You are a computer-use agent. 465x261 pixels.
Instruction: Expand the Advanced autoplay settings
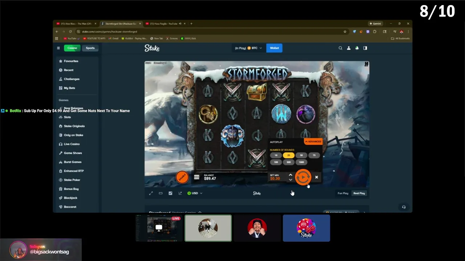click(x=313, y=141)
